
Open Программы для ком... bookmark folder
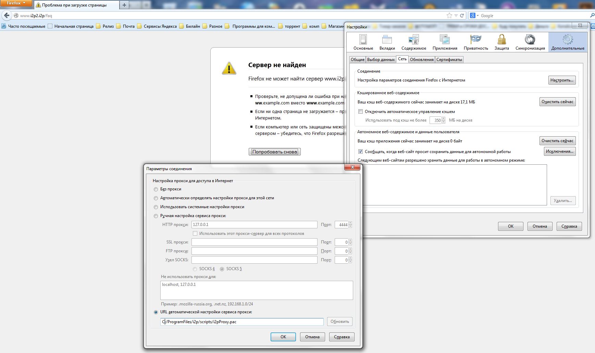tap(250, 26)
